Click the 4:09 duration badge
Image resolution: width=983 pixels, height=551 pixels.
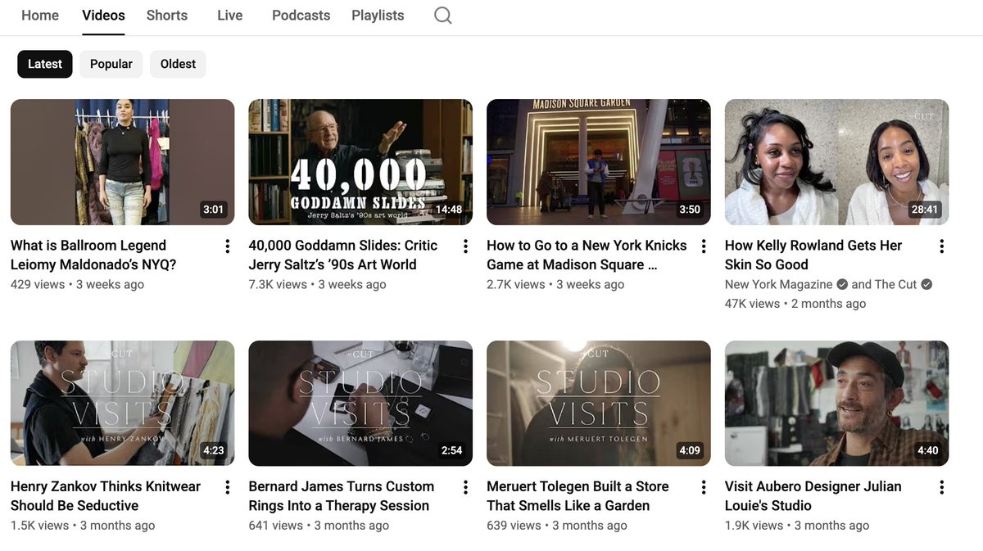690,450
